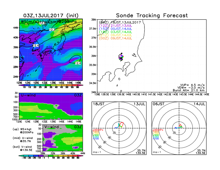Click the "1000" pressure tick on the U-wind panel
220x170 pixels.
click(15, 119)
